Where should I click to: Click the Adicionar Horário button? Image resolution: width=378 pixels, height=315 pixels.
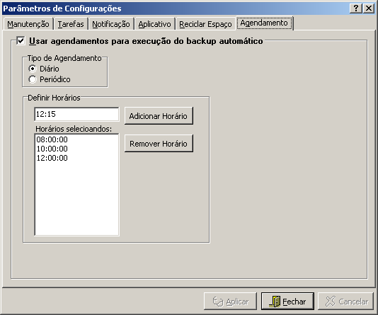159,116
